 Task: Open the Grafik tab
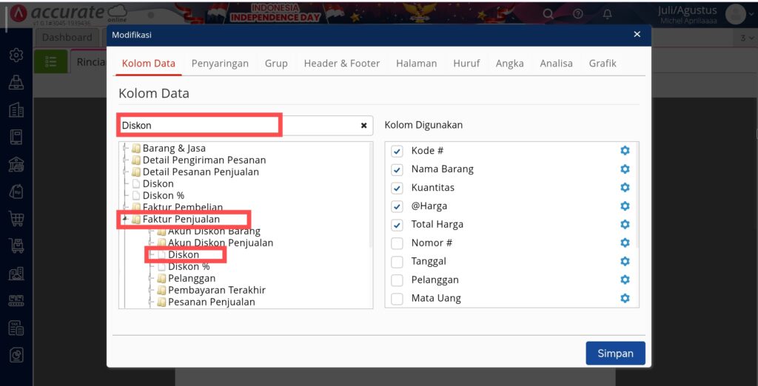[603, 64]
